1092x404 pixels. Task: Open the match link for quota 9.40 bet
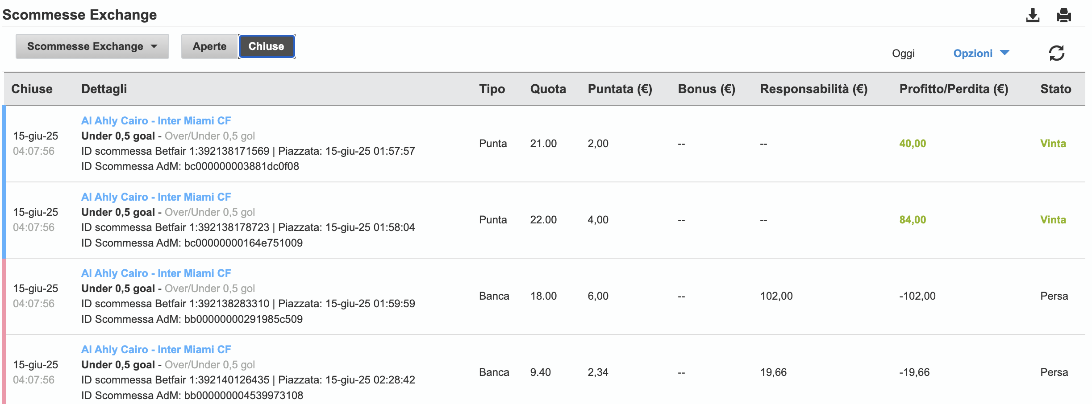[156, 350]
